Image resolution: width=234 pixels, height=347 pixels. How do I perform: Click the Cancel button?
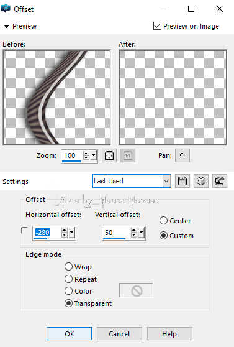119,334
